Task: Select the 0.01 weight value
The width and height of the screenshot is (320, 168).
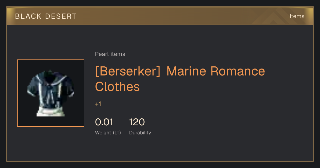Action: coord(104,122)
